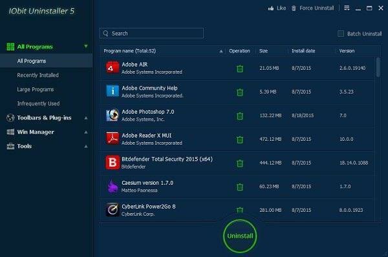Image resolution: width=388 pixels, height=257 pixels.
Task: Click the 132.22 MB size value
Action: point(270,116)
